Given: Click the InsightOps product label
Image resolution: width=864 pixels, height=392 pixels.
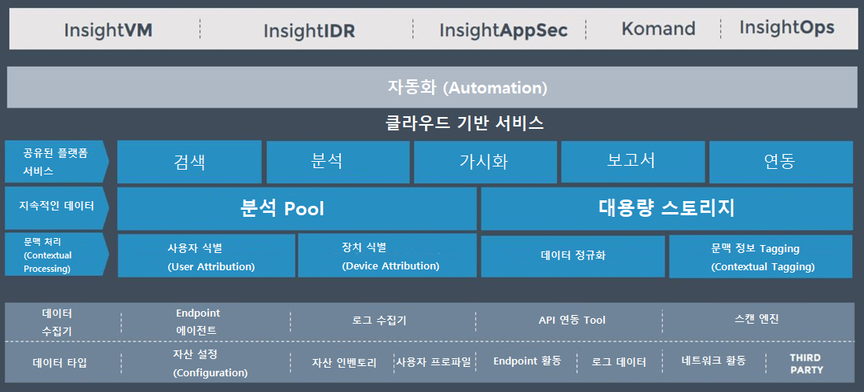Looking at the screenshot, I should (x=787, y=27).
